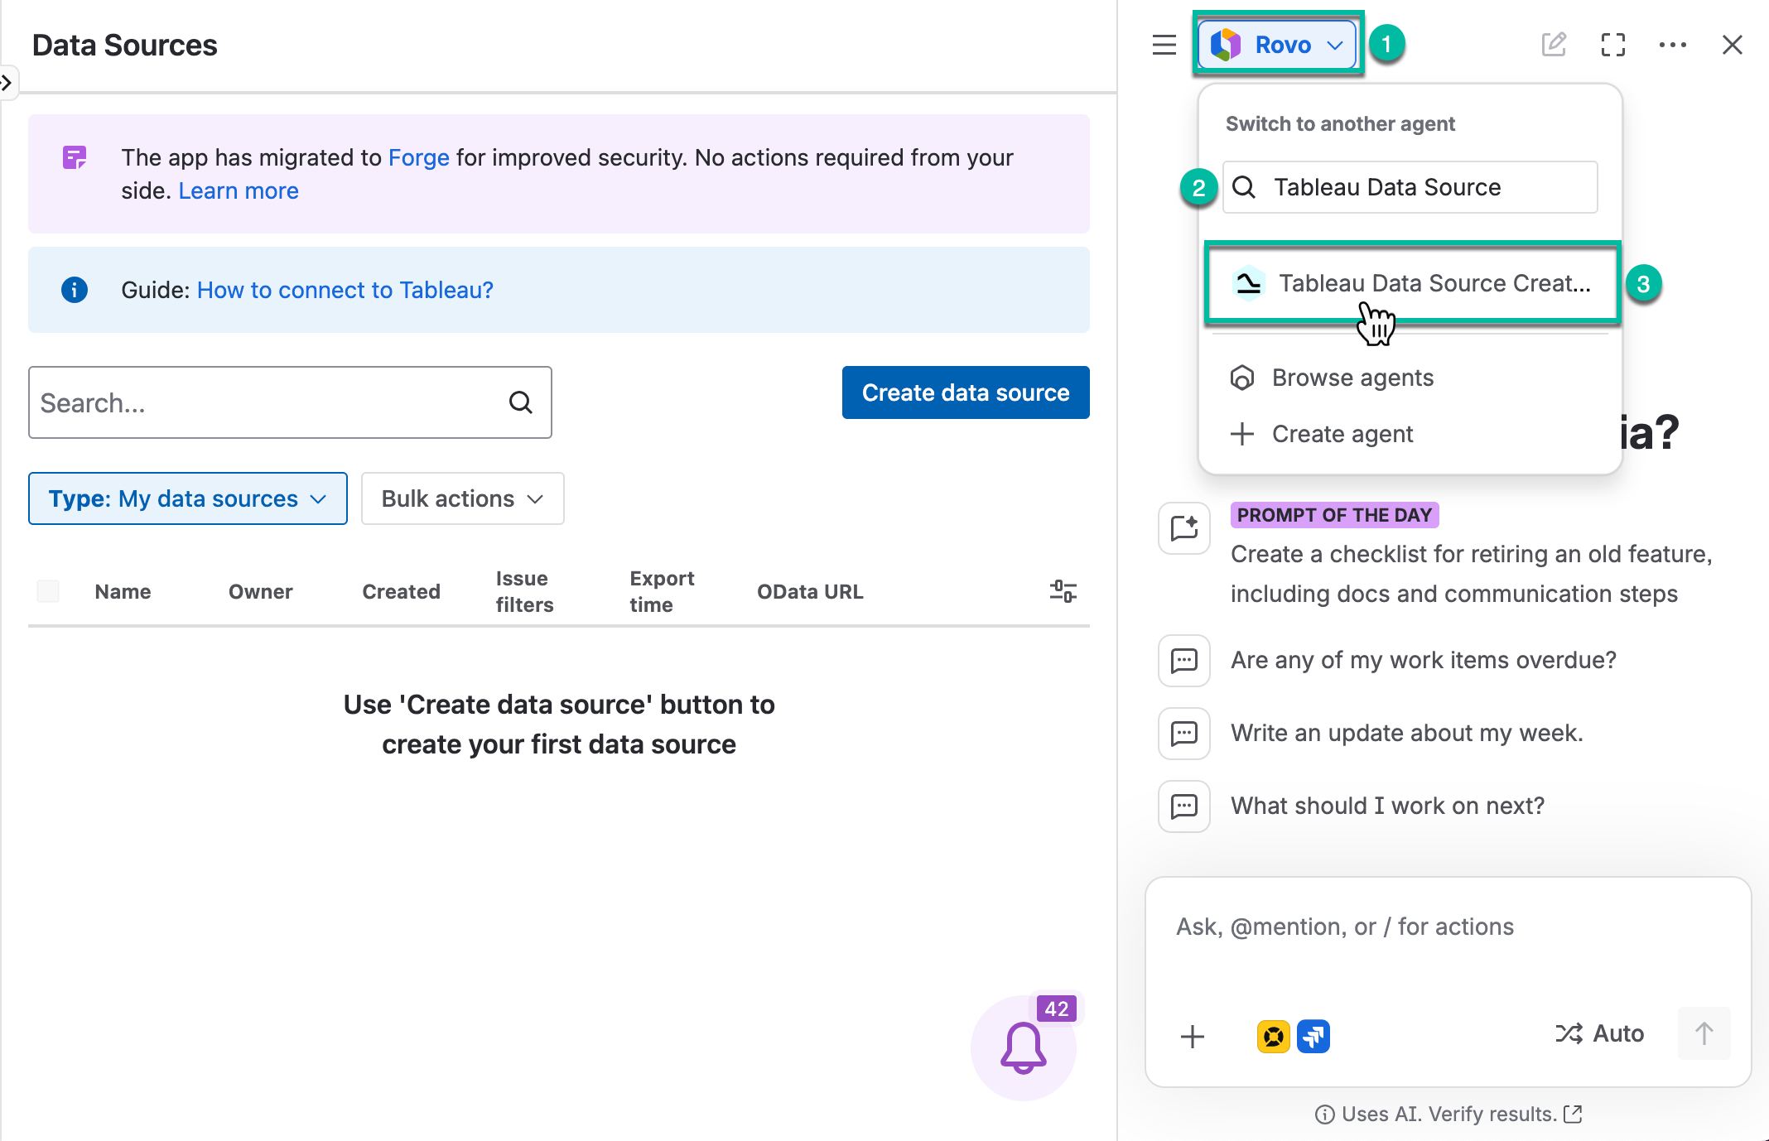Tick the select-all checkbox in table header

coord(48,591)
